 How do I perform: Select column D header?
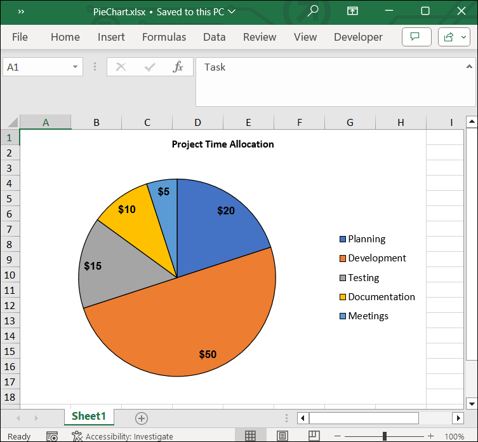point(198,122)
